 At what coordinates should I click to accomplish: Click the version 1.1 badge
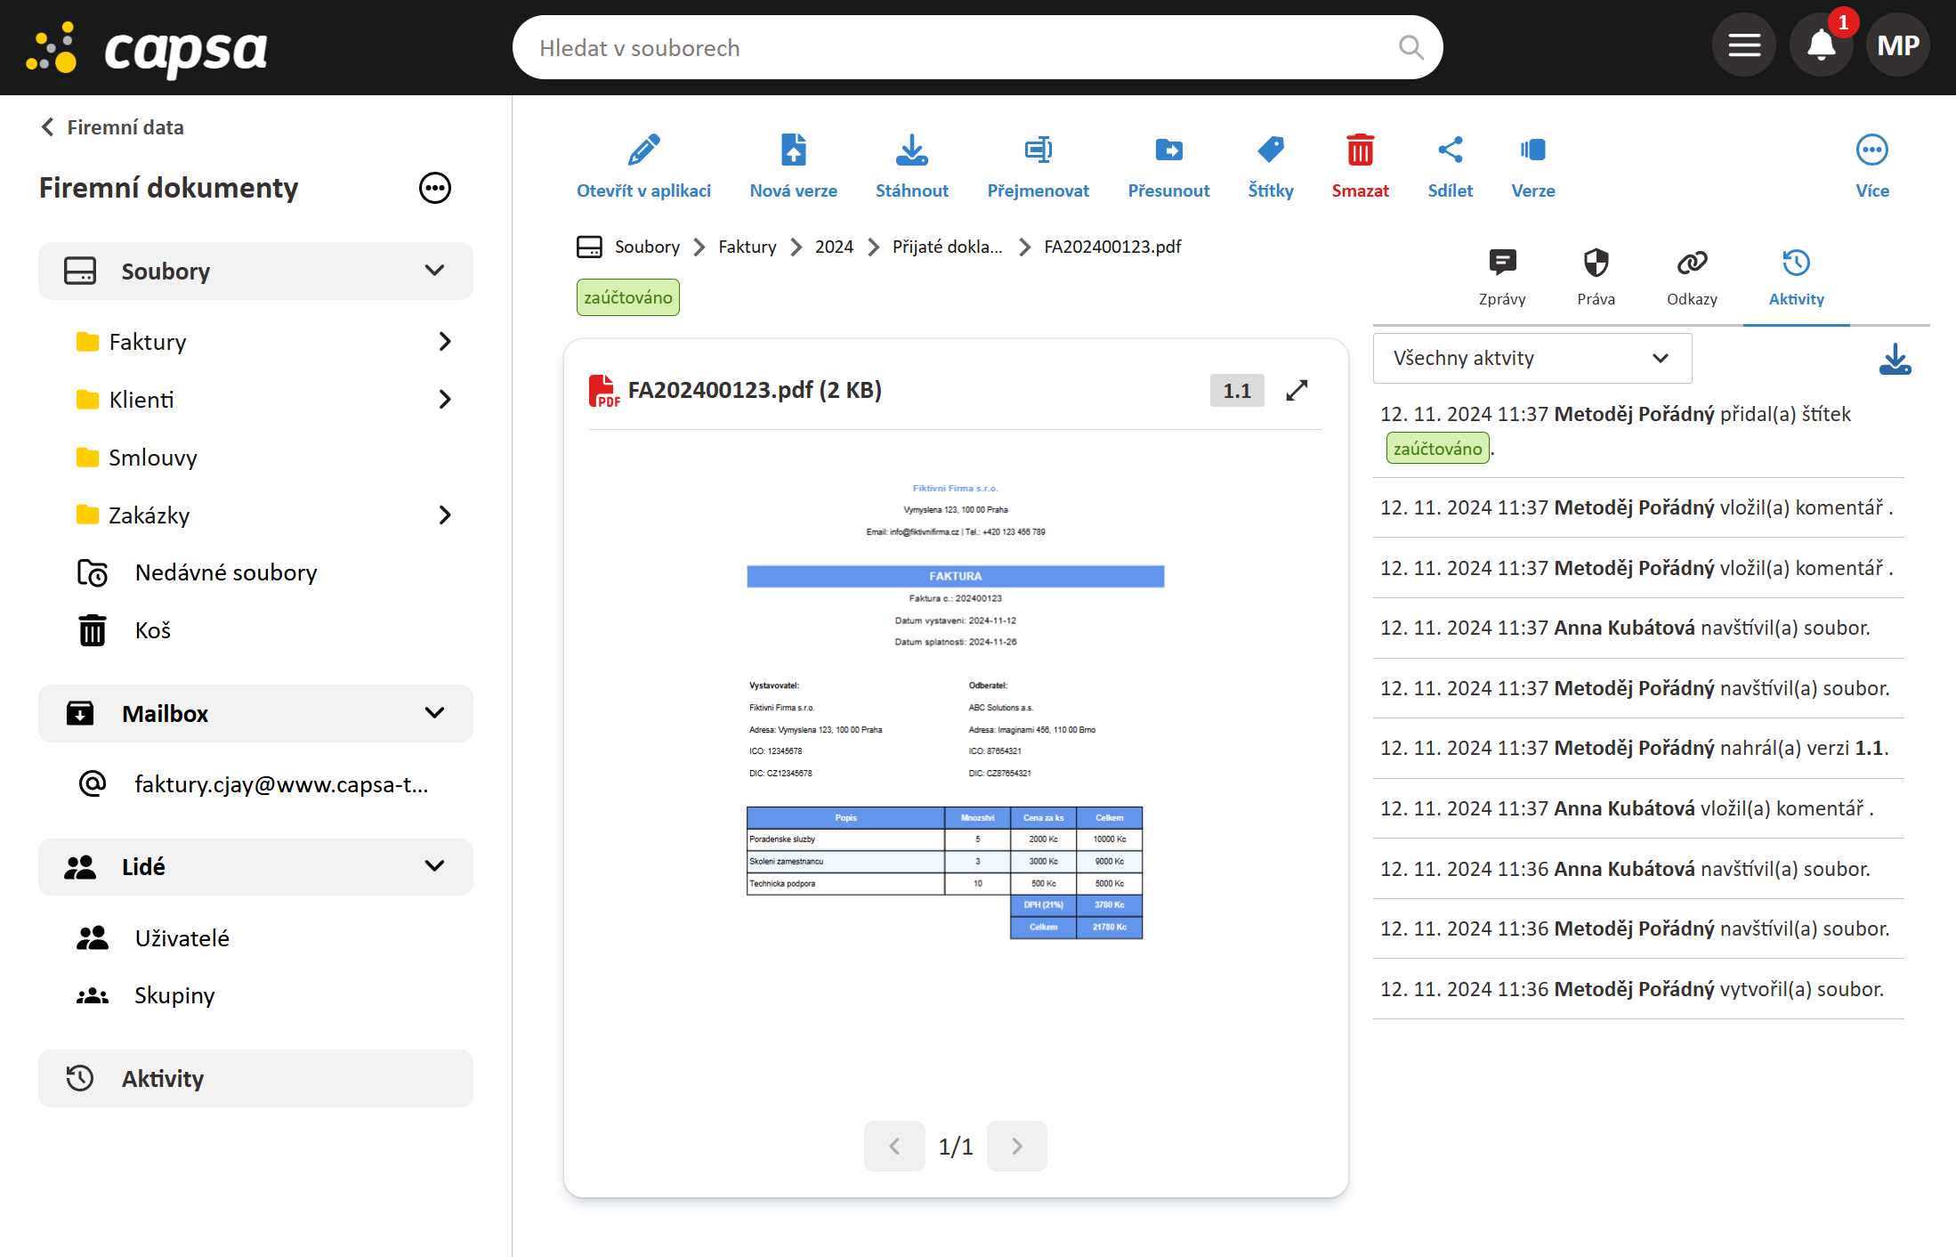[1236, 391]
